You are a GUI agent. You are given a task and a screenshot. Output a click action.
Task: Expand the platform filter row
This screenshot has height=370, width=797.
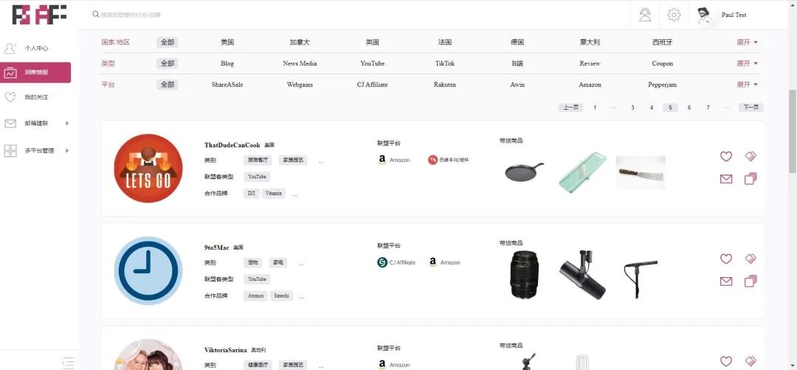click(747, 85)
